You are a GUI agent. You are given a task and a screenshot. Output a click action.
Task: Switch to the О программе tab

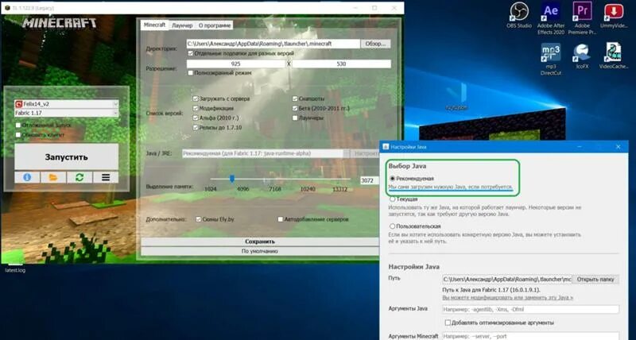(215, 25)
